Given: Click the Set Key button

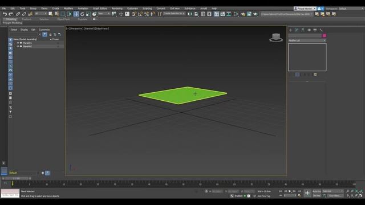Looking at the screenshot, I should 317,196.
